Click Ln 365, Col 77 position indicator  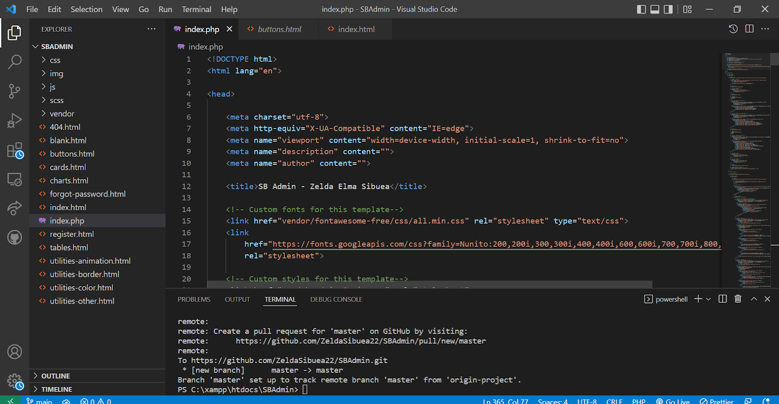505,401
